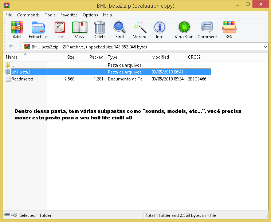Click the drive icon in status bar
This screenshot has width=271, height=222.
point(7,215)
